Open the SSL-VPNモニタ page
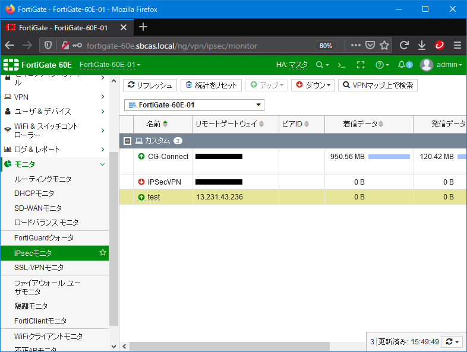The height and width of the screenshot is (352, 467). coord(39,268)
